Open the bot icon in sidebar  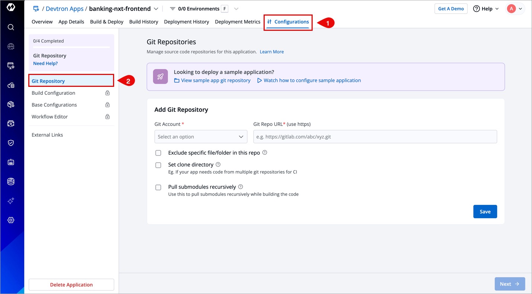11,162
